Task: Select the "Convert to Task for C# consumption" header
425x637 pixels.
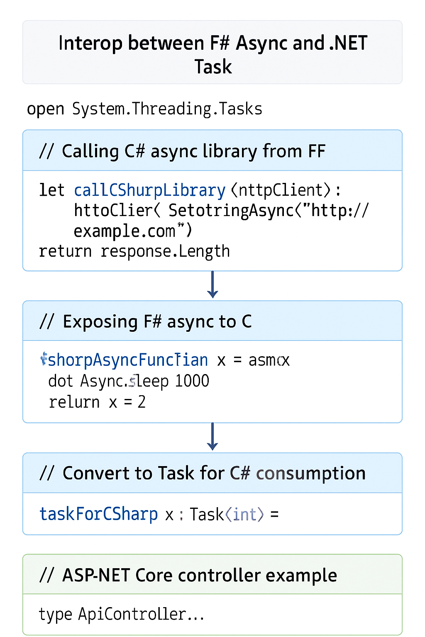Action: coord(202,473)
